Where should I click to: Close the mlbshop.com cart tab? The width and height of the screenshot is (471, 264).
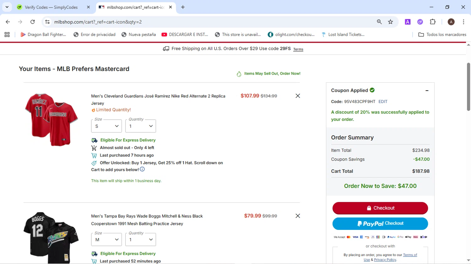point(171,7)
